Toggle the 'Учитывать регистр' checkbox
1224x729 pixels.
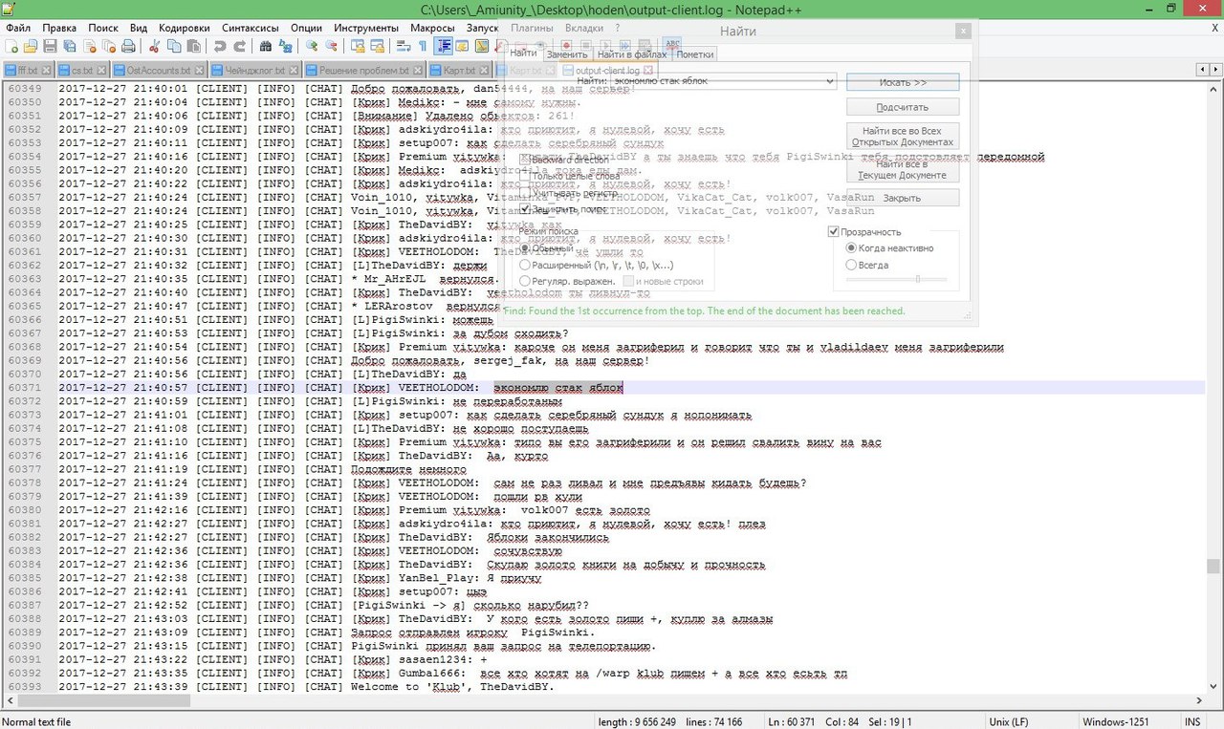(x=524, y=192)
